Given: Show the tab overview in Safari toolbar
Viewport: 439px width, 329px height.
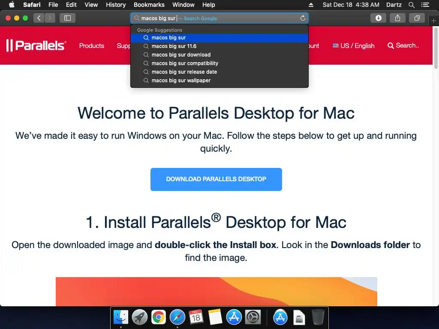Looking at the screenshot, I should 417,18.
